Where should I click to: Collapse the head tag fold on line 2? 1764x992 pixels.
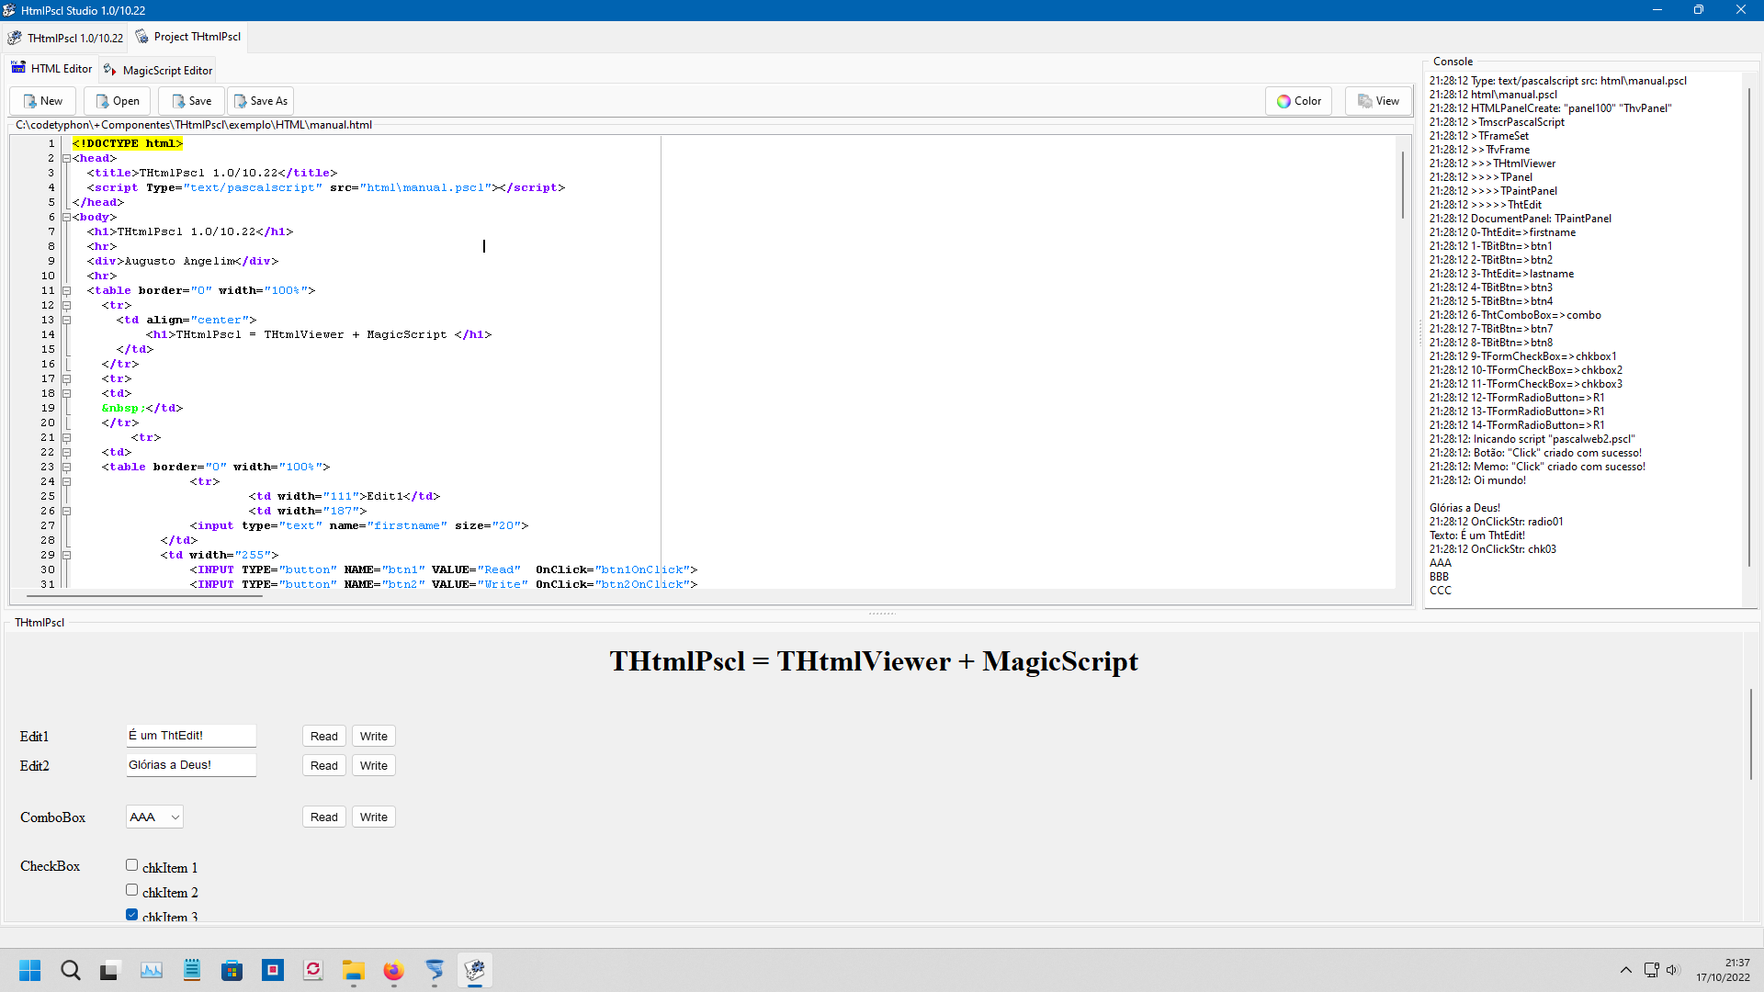point(66,159)
